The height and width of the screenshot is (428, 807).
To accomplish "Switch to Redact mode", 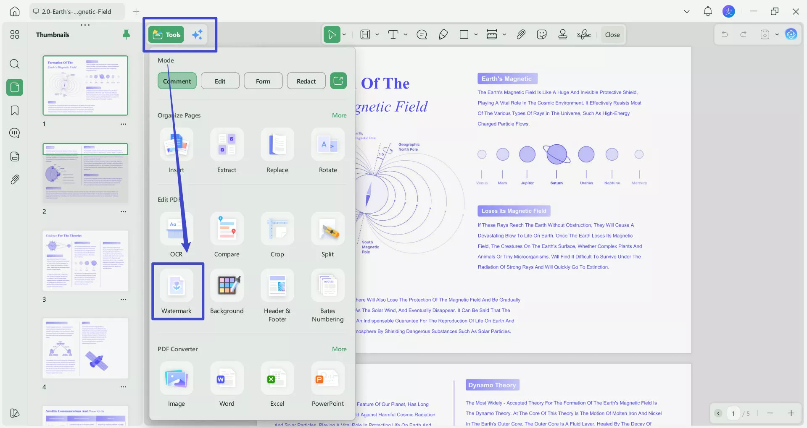I will pos(306,81).
